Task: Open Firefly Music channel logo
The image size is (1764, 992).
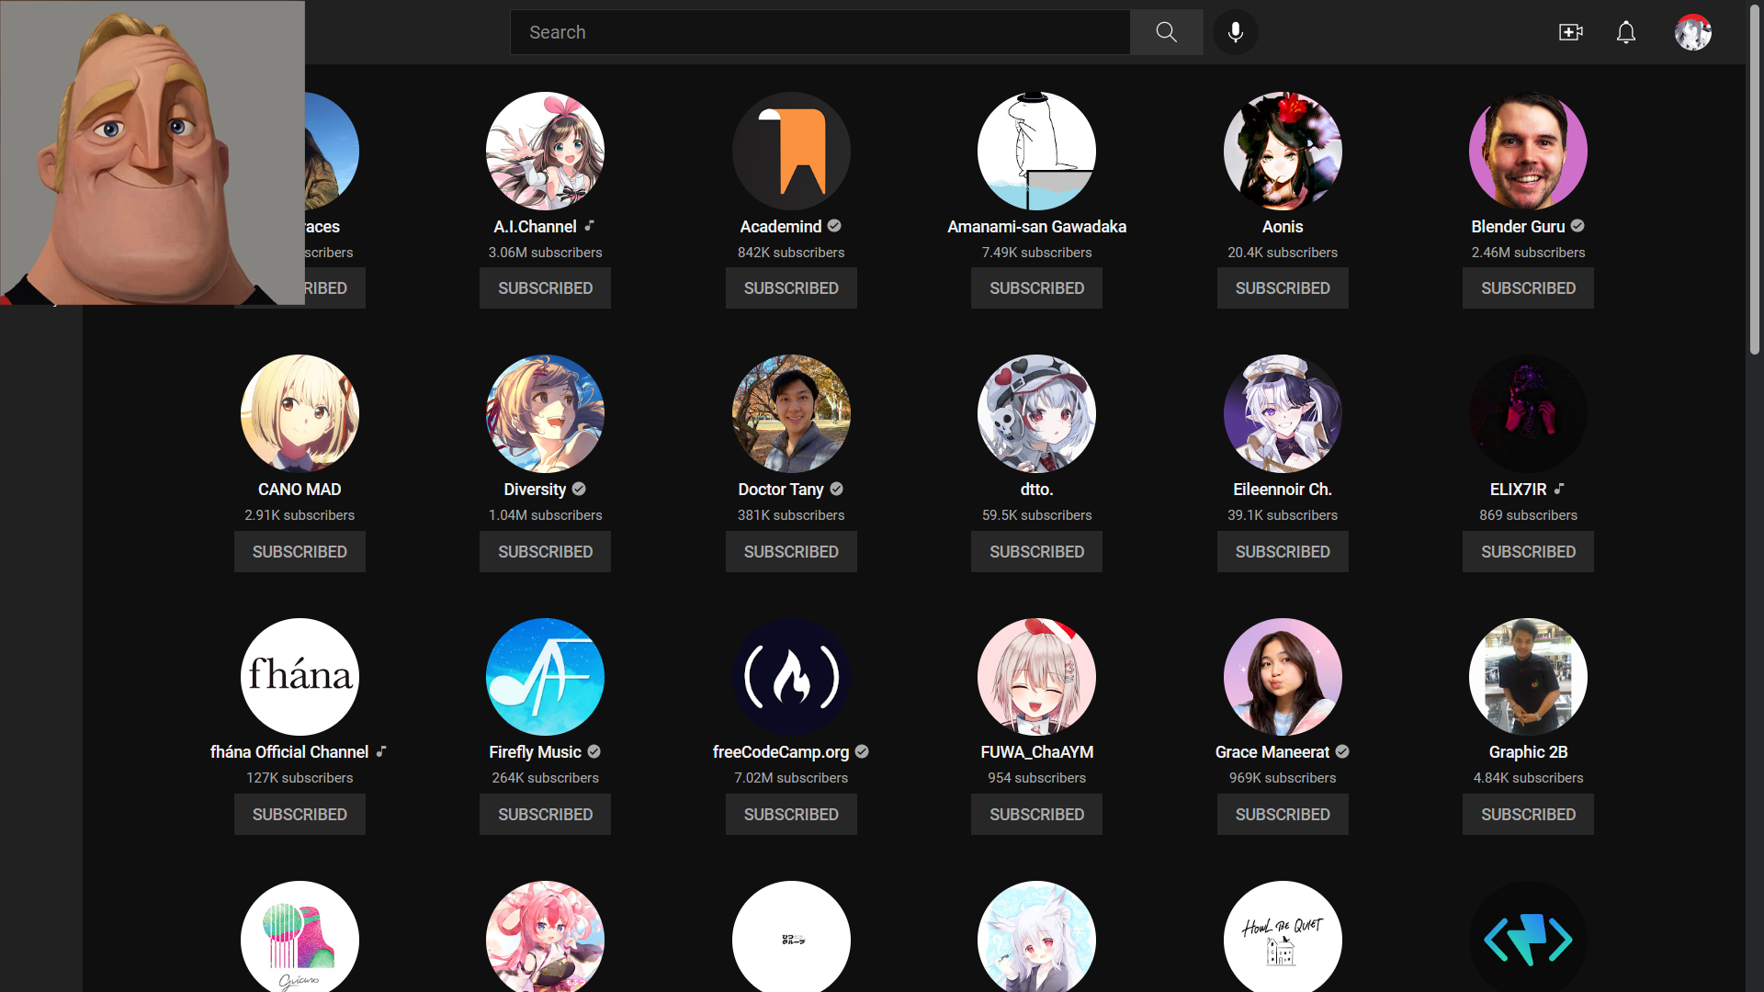Action: 545,677
